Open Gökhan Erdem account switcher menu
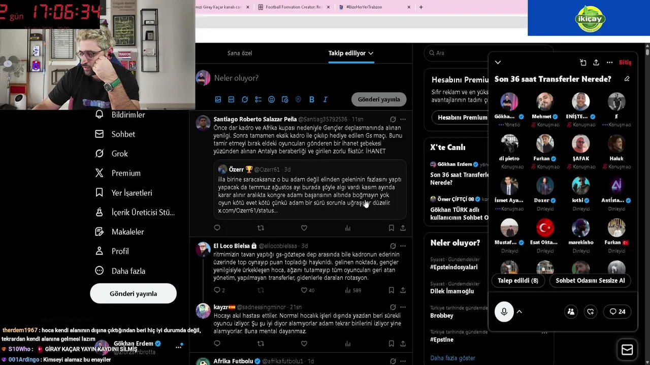Screen dimensions: 650x365 click(x=178, y=347)
